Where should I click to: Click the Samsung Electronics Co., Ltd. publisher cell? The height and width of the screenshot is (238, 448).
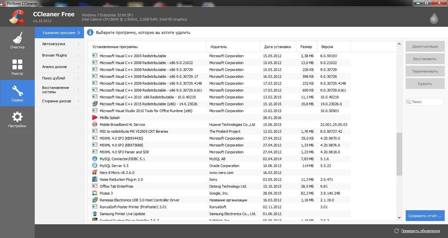tap(233, 214)
